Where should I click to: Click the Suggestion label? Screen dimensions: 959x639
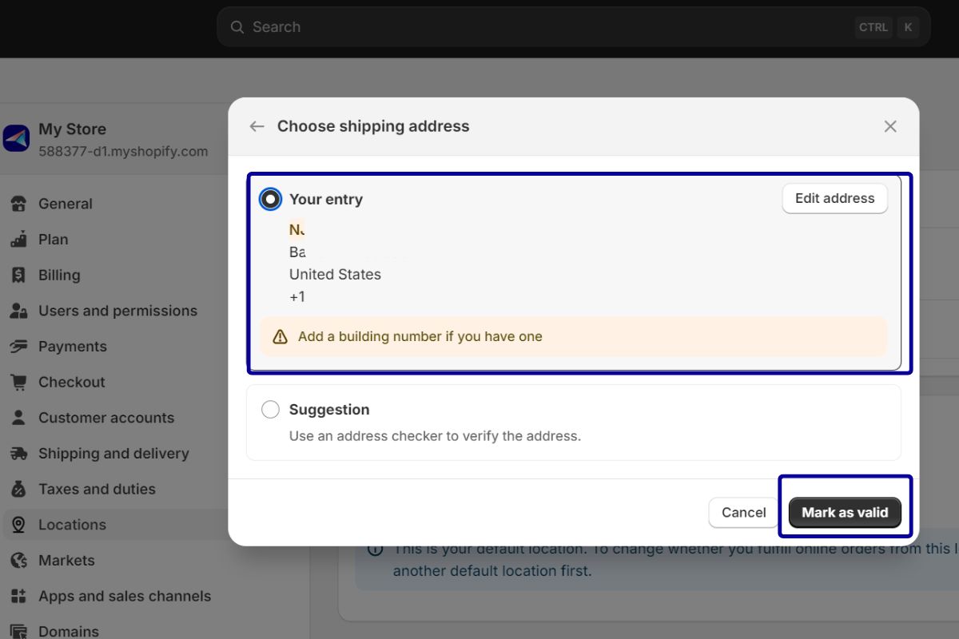pyautogui.click(x=329, y=410)
